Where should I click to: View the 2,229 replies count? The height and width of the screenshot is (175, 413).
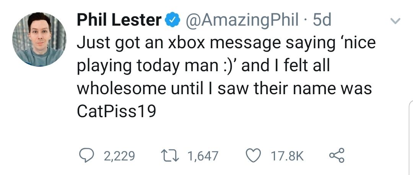[119, 155]
